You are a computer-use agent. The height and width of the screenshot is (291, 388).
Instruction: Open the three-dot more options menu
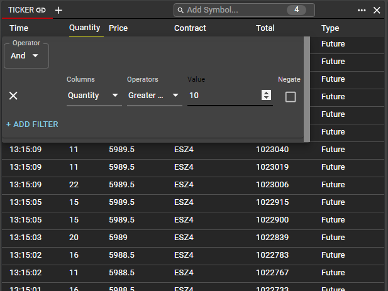pos(362,10)
